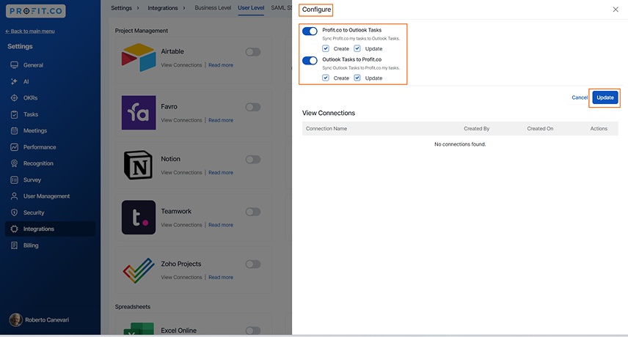Click Integrations in the breadcrumb
The image size is (628, 337).
coord(163,8)
